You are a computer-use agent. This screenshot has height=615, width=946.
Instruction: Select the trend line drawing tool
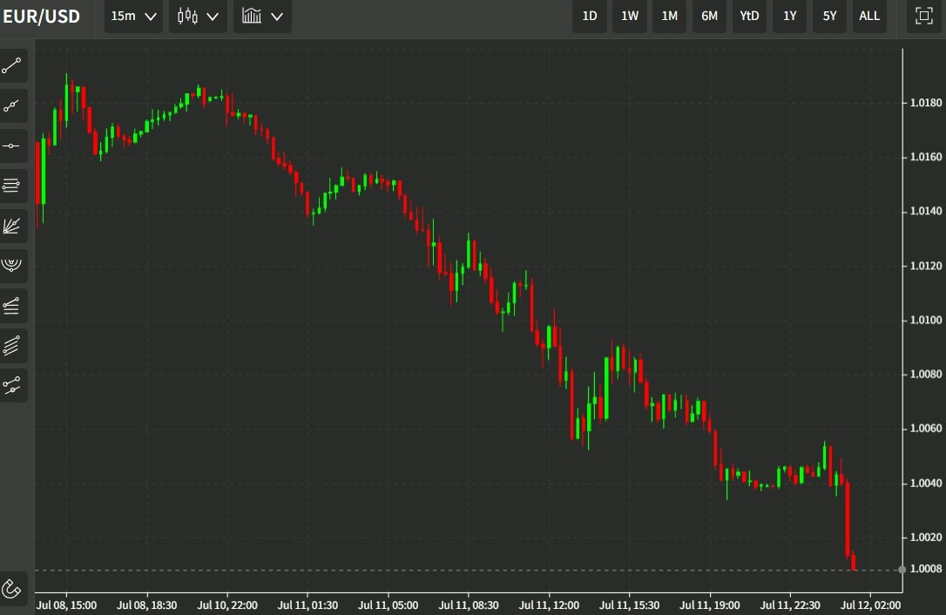(x=11, y=66)
